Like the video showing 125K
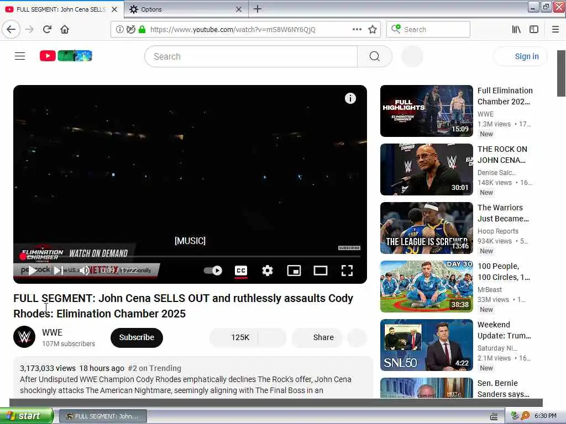The width and height of the screenshot is (566, 424). click(x=234, y=337)
